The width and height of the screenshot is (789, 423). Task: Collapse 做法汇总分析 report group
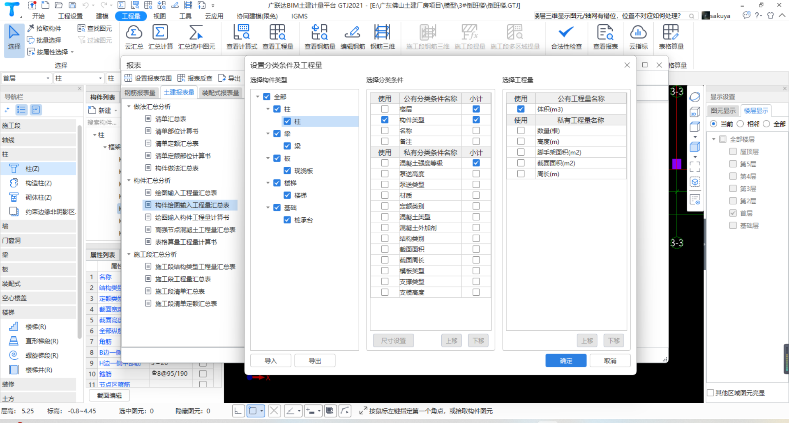[129, 107]
